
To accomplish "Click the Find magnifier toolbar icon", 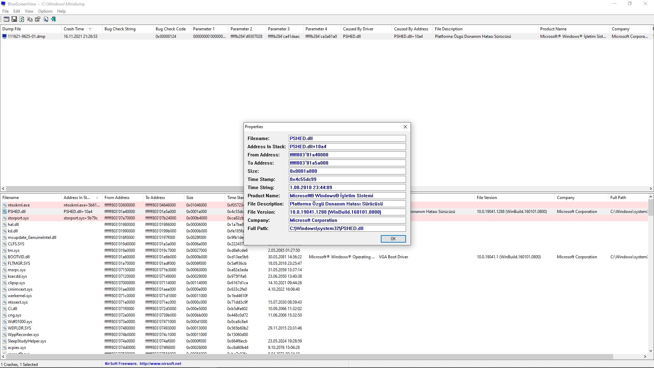I will click(x=46, y=19).
